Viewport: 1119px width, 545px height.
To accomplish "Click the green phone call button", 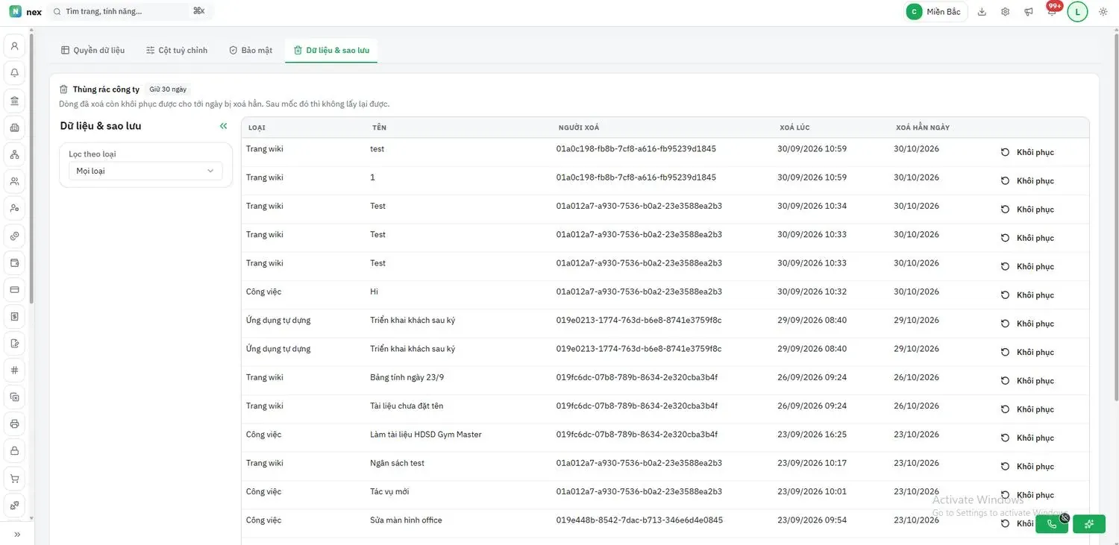I will pos(1052,523).
